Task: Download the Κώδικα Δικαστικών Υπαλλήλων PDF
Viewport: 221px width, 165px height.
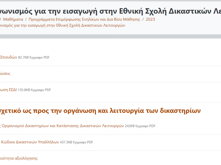Action: tap(30, 142)
